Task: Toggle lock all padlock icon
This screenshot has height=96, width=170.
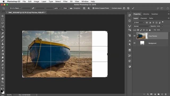Action: click(150, 30)
